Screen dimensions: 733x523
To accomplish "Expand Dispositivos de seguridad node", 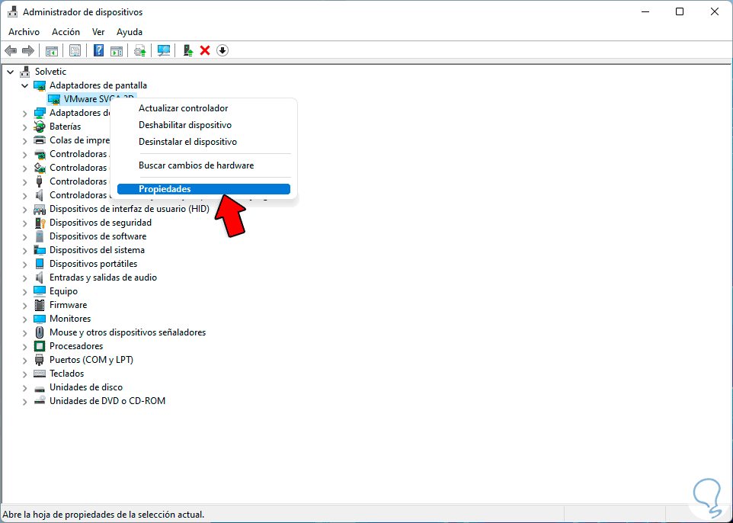I will pyautogui.click(x=25, y=223).
